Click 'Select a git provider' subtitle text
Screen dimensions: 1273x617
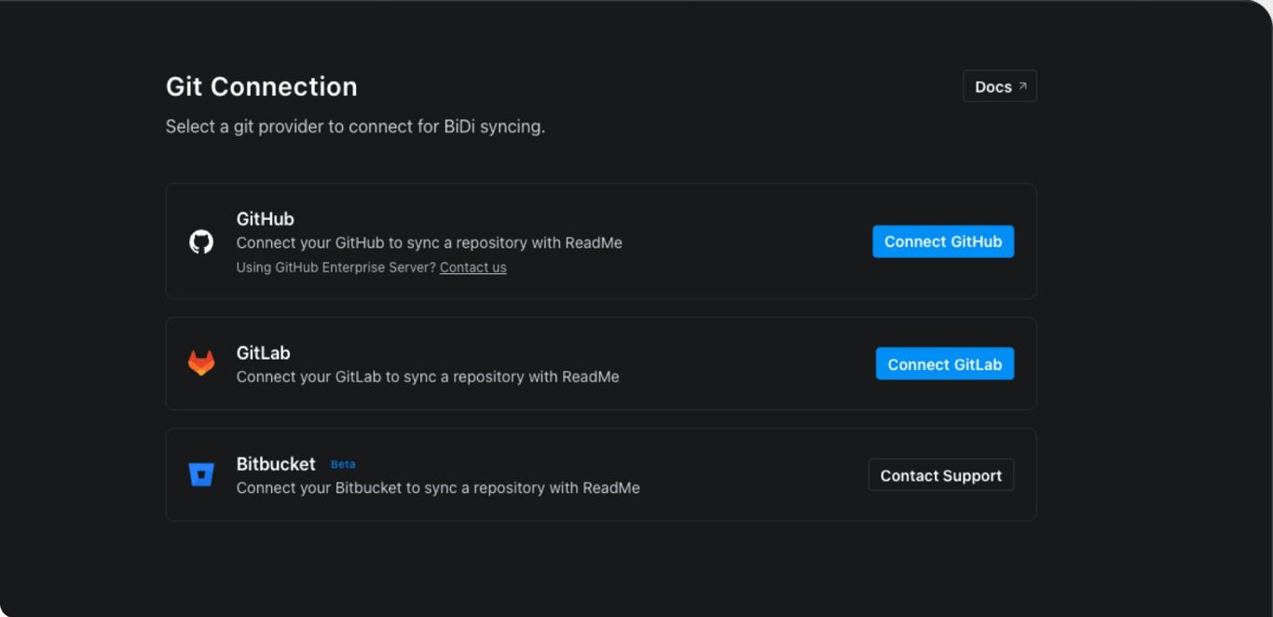pos(356,127)
